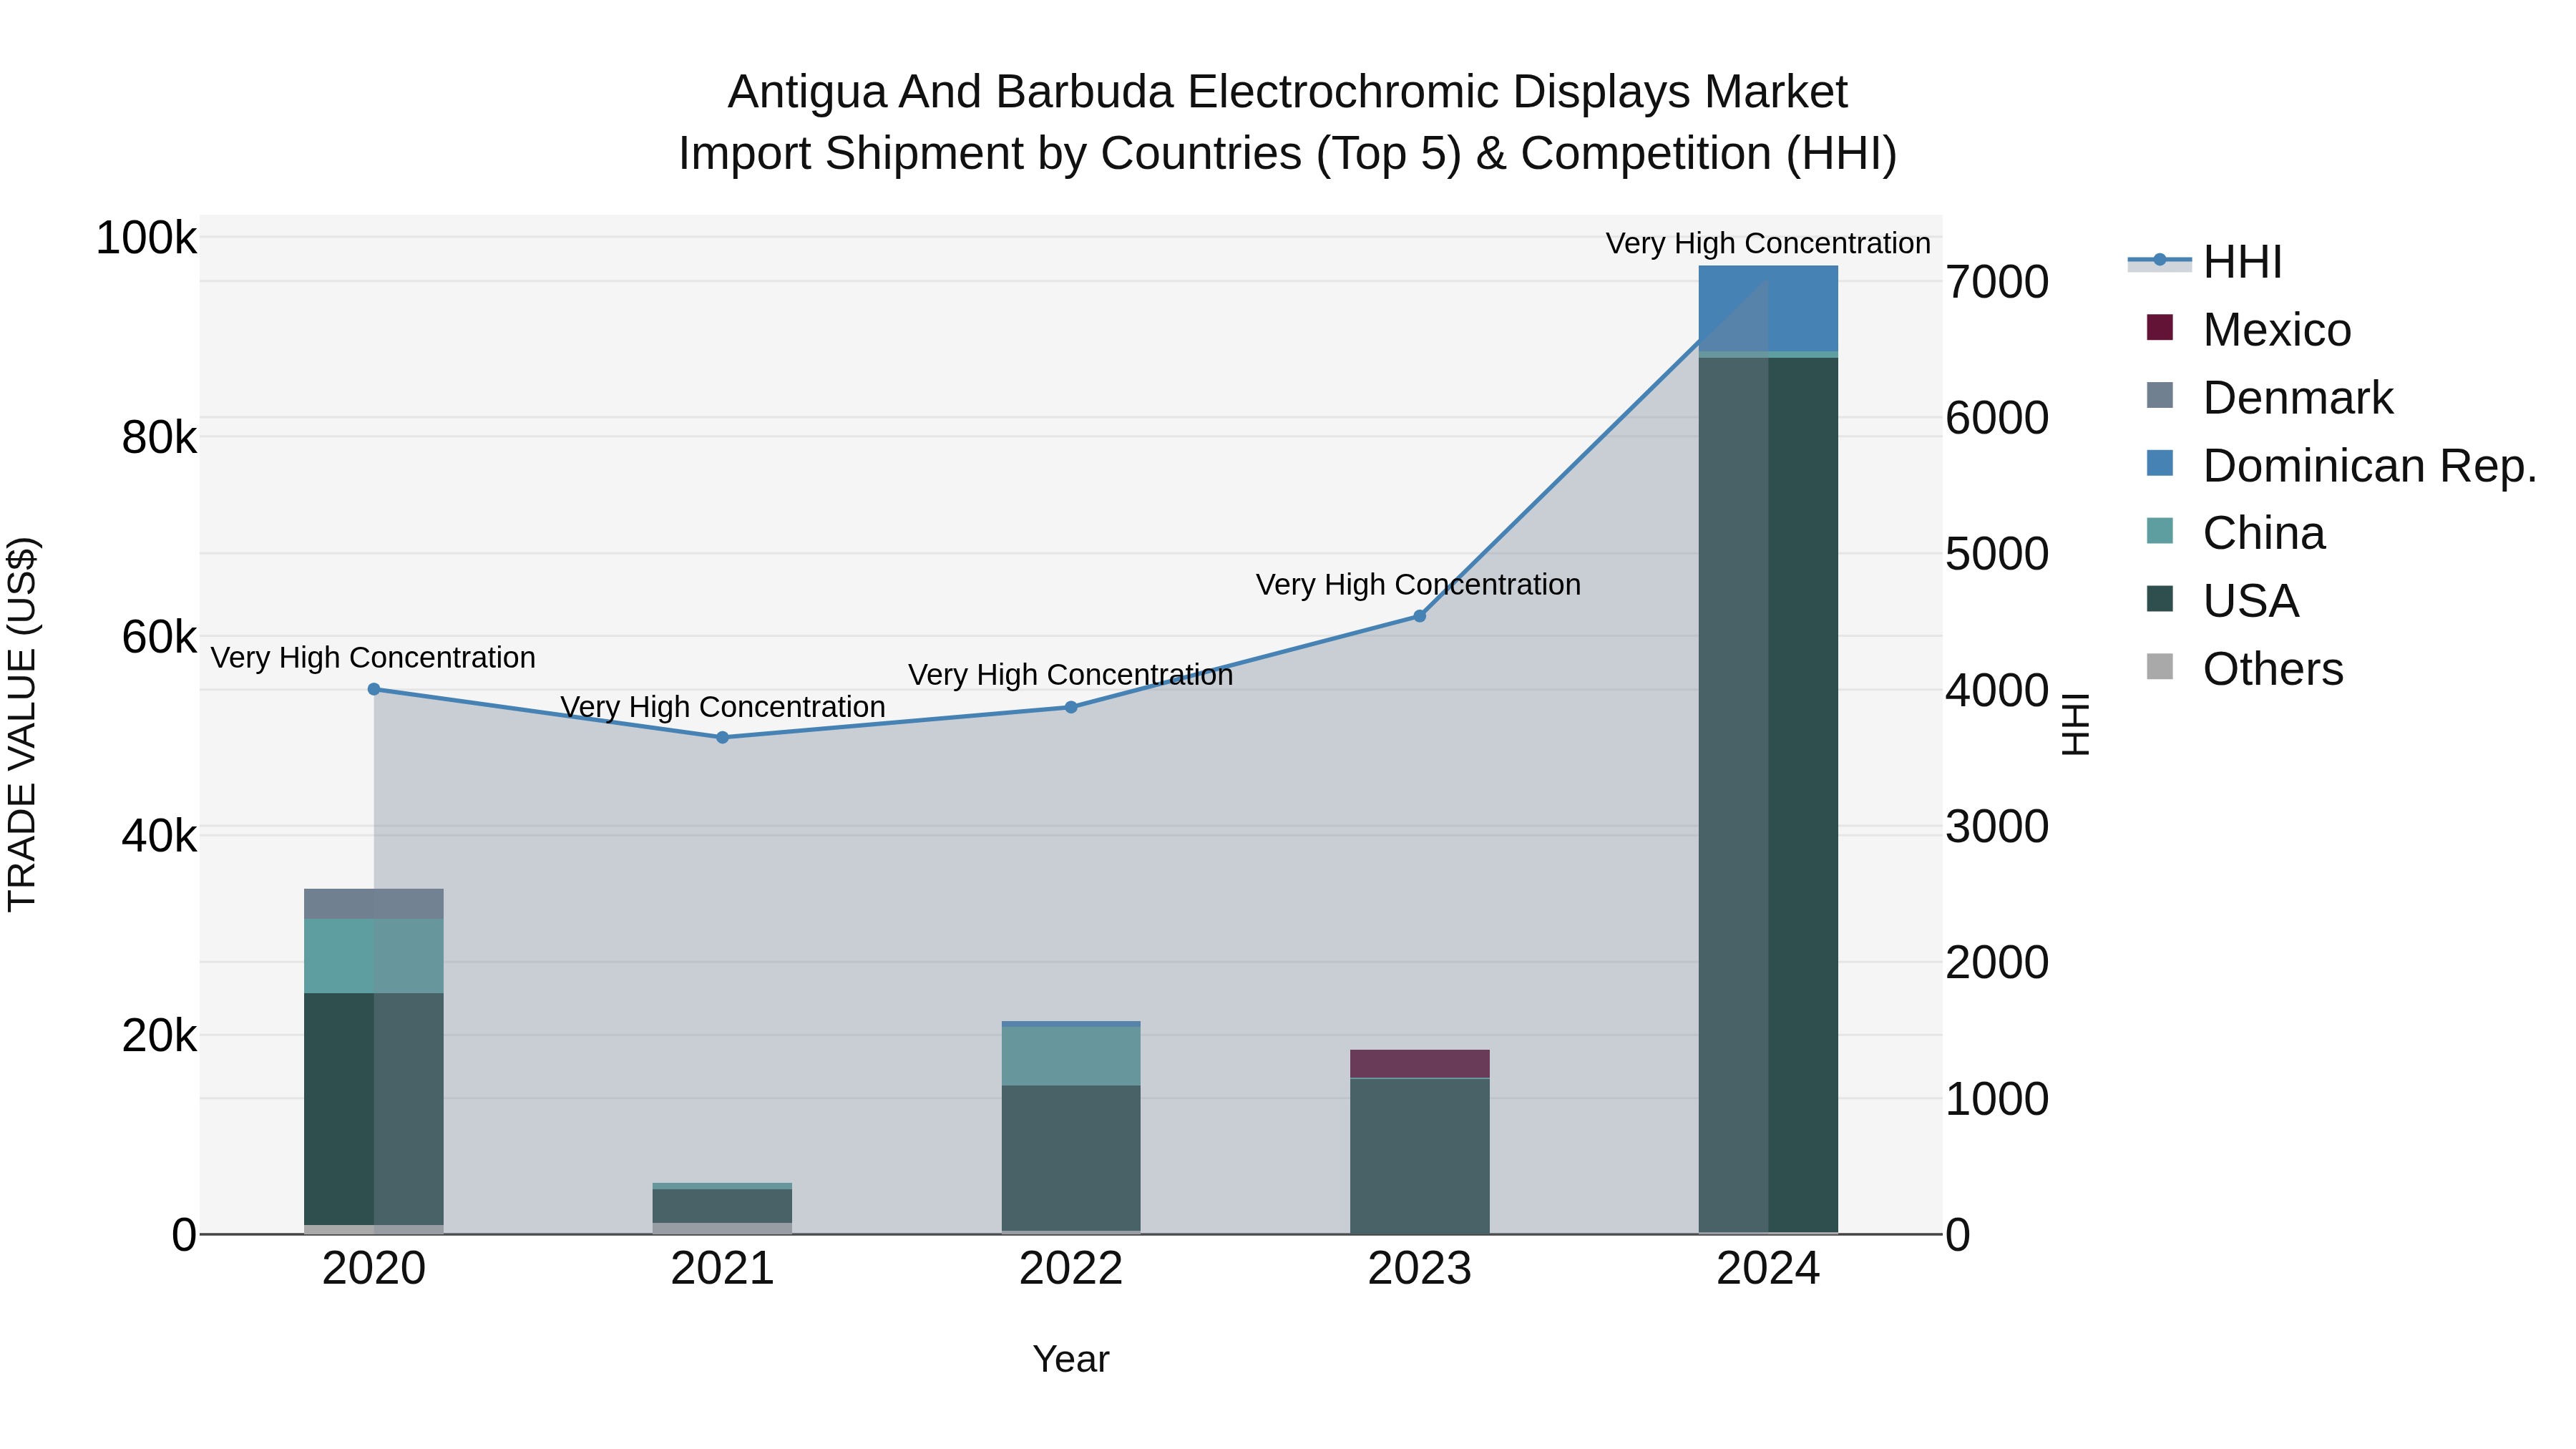Screen dimensions: 2576x1449
Task: Click Very High Concentration label above 2024
Action: (1768, 243)
